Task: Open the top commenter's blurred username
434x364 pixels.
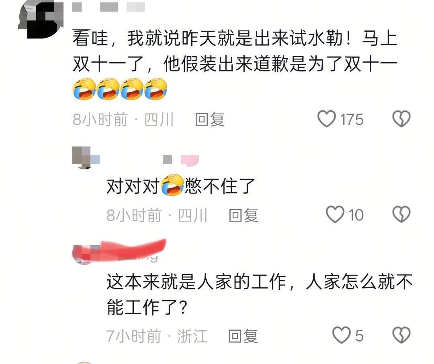Action: (x=108, y=7)
